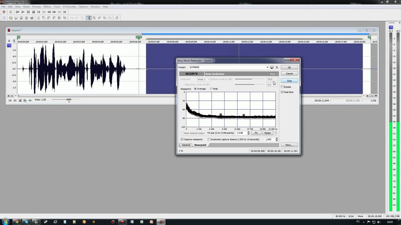Save the preset with the floppy icon
This screenshot has height=225, width=401.
point(272,67)
